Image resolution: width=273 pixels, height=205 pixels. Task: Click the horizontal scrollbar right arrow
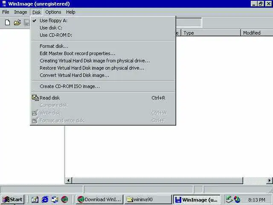point(270,180)
